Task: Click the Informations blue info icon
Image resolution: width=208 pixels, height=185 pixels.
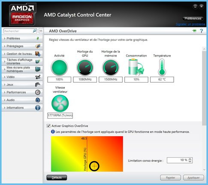Action: (x=38, y=108)
